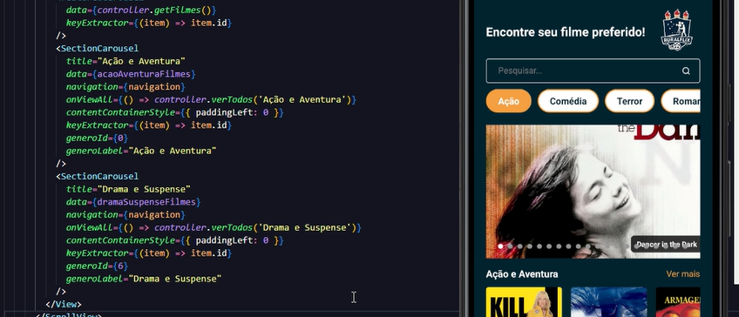Click verTodos('Drama e Suspense') call in code

coord(284,227)
